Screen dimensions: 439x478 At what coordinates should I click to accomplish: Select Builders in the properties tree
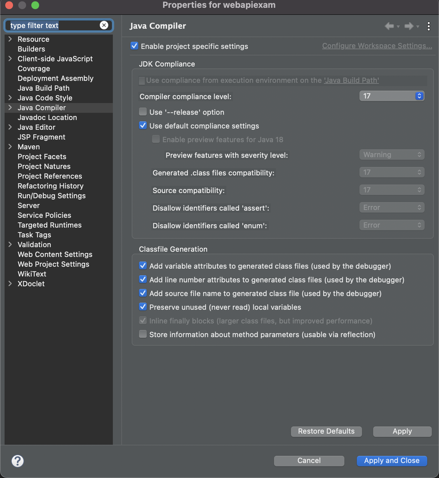tap(31, 49)
